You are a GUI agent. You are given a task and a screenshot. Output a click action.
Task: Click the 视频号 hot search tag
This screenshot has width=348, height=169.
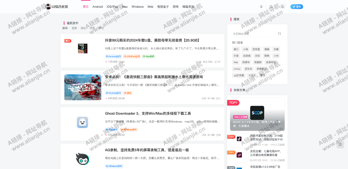246,62
